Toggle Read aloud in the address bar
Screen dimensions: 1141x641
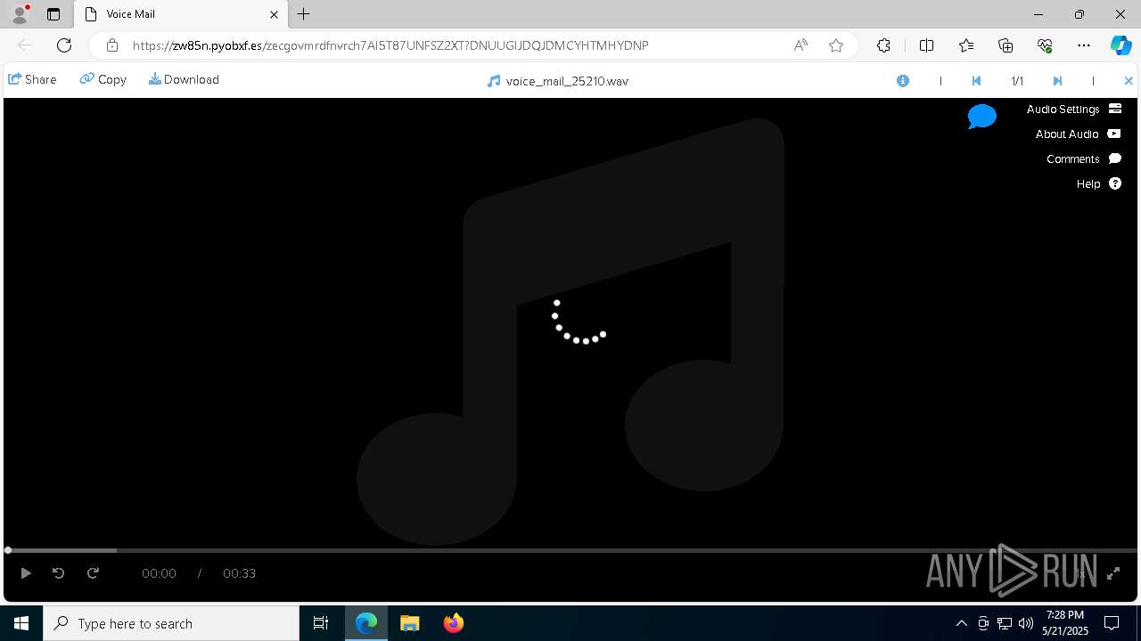coord(800,45)
